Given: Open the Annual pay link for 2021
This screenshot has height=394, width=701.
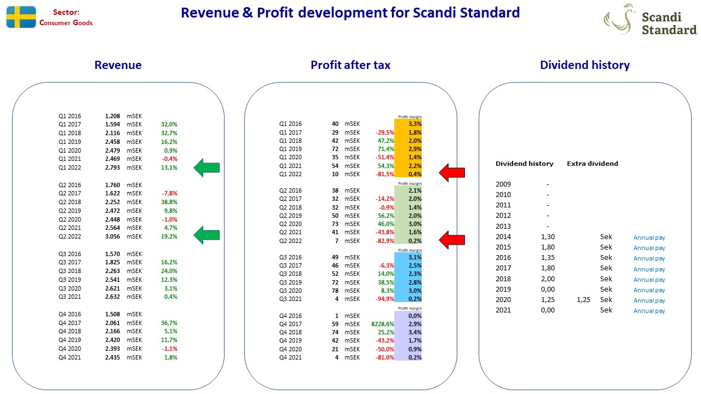Looking at the screenshot, I should (650, 311).
